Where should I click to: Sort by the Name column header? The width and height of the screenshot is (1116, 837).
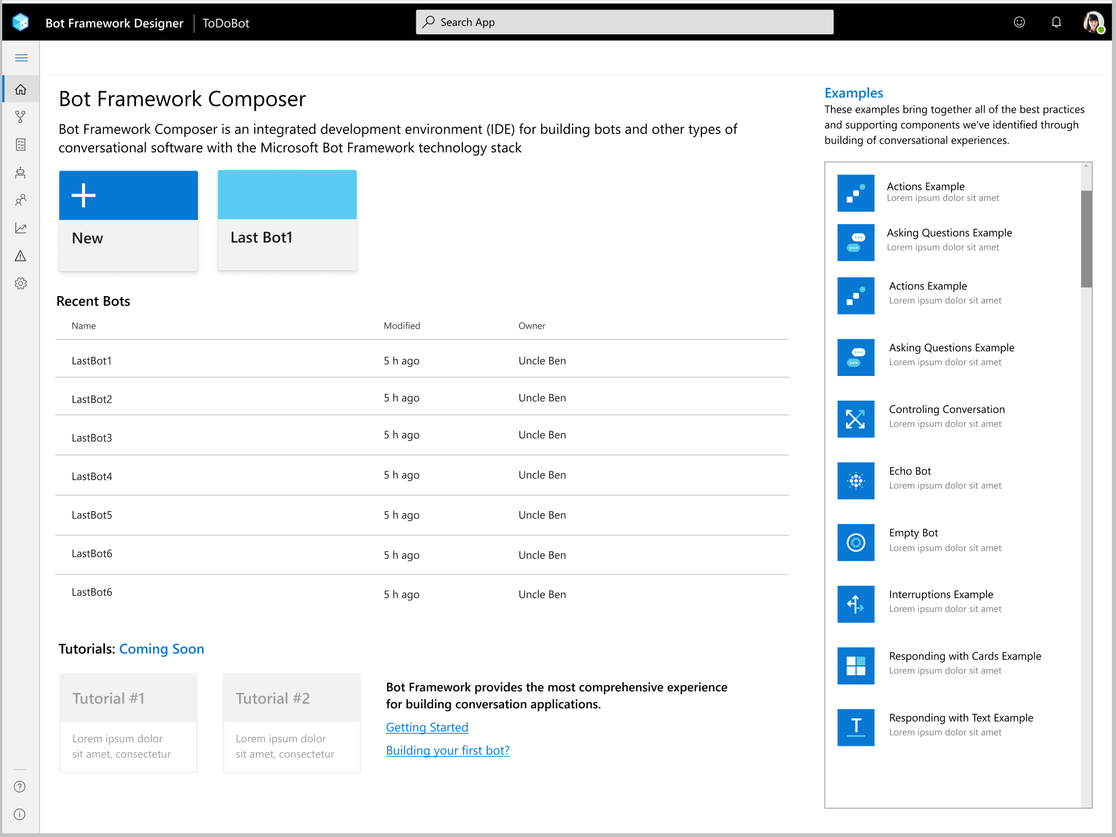[x=84, y=326]
